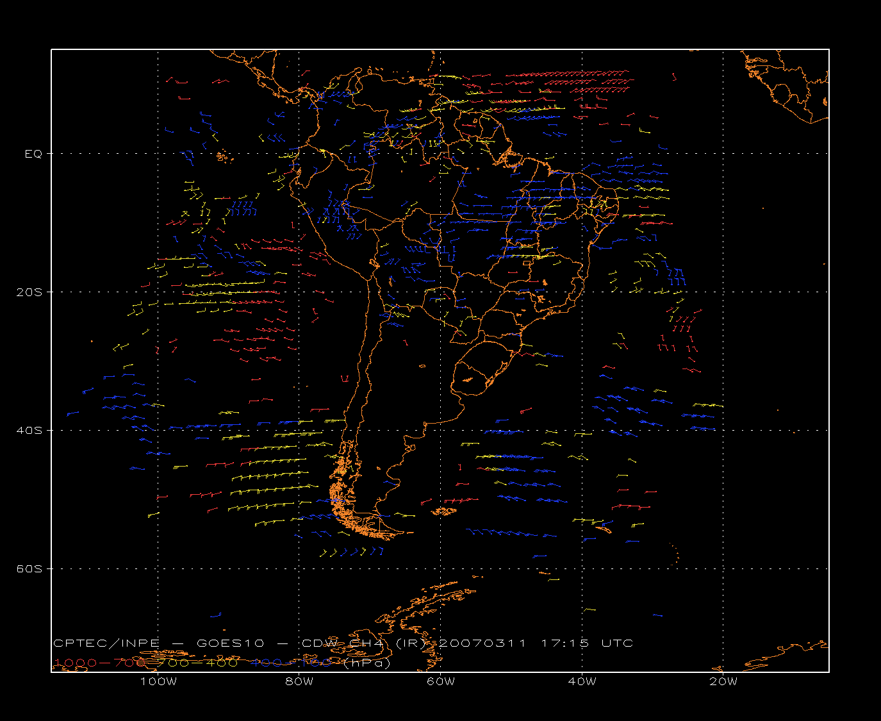Click the '20070311' date text
The height and width of the screenshot is (721, 881).
pyautogui.click(x=483, y=643)
